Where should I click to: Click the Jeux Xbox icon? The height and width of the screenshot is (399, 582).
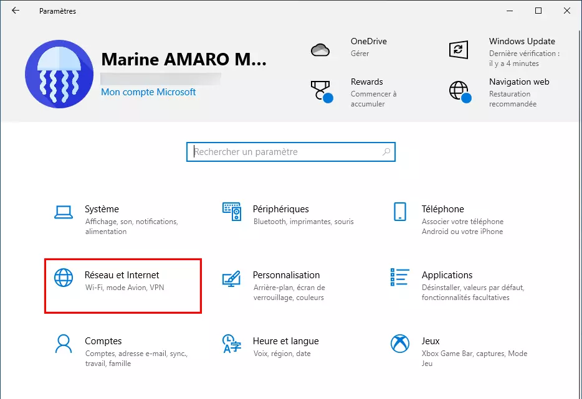click(400, 344)
